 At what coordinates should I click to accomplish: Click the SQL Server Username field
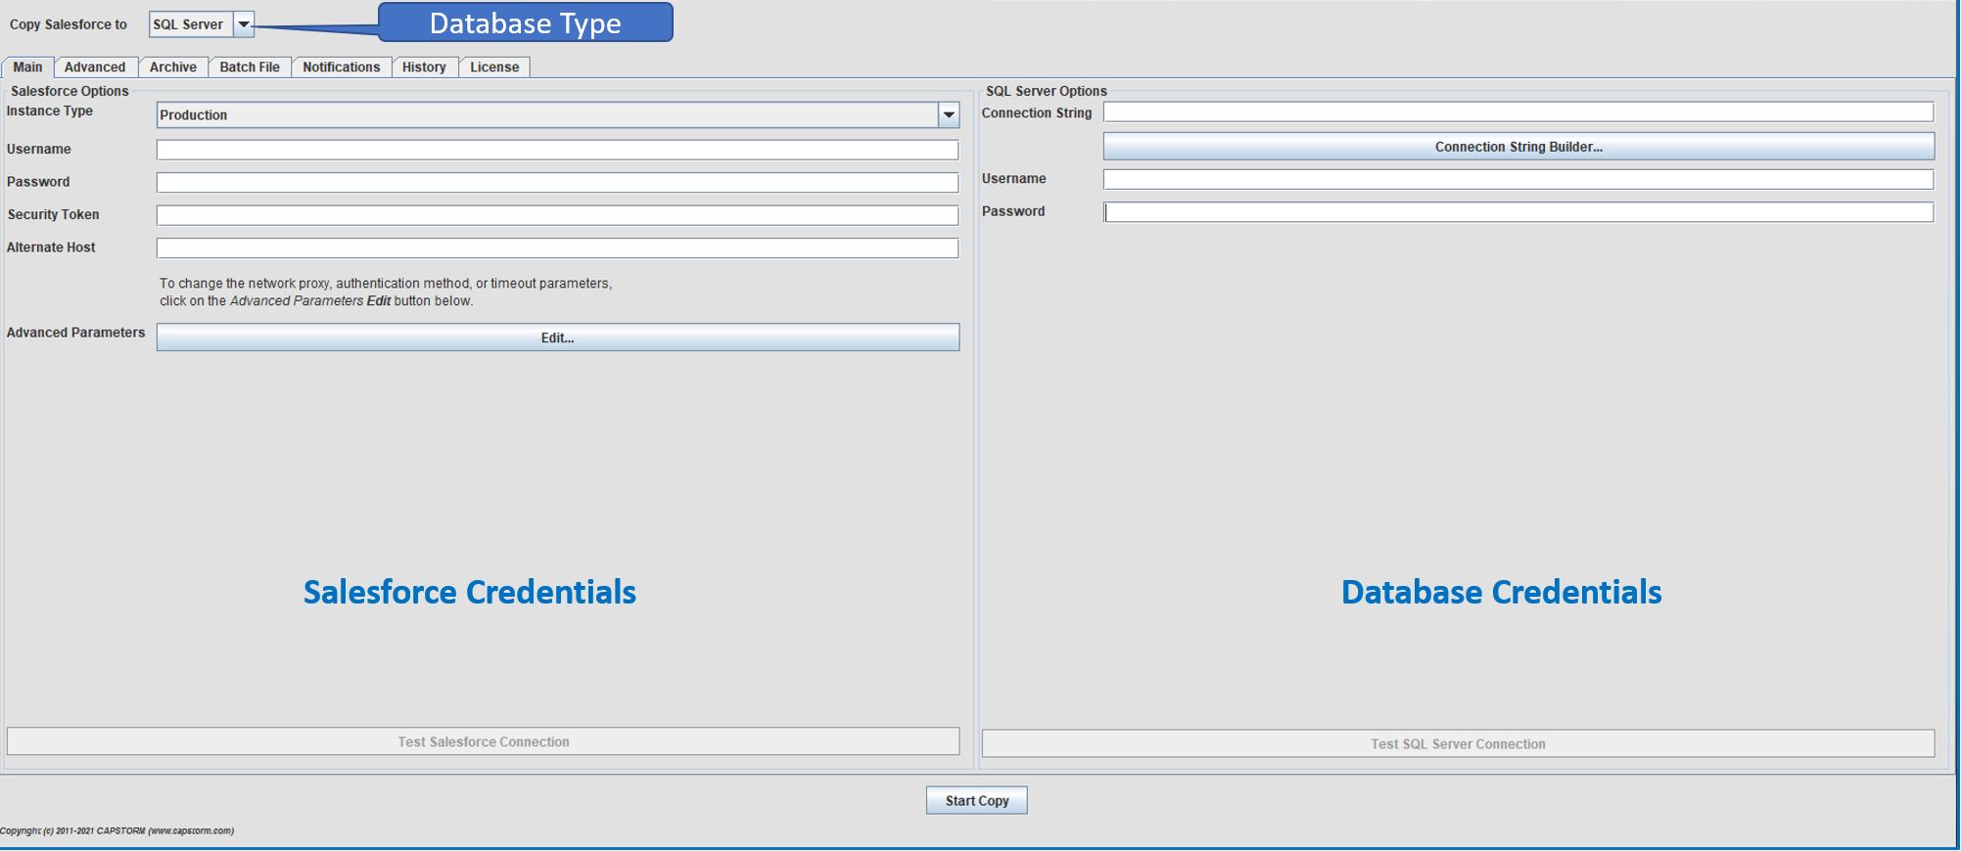[x=1518, y=179]
